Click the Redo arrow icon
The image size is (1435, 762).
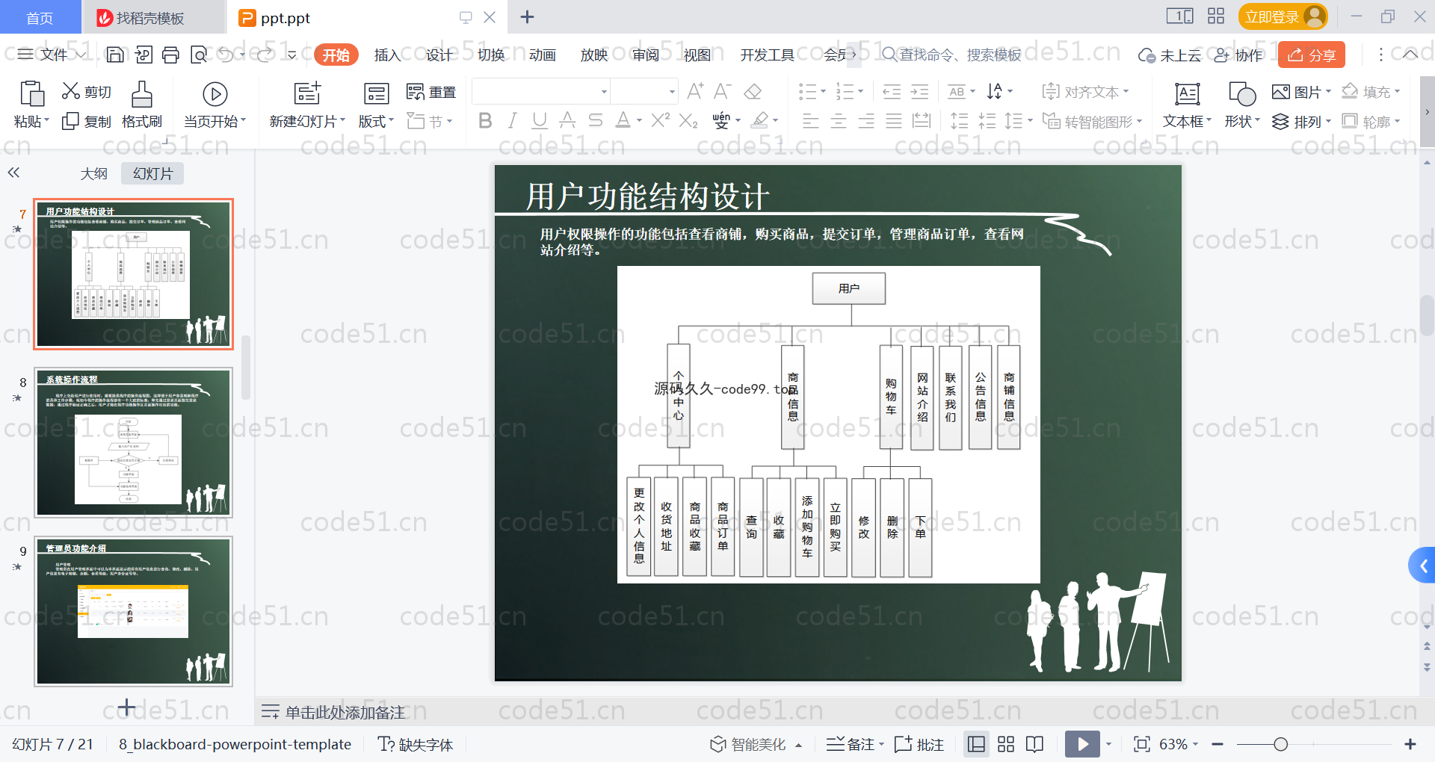[265, 55]
